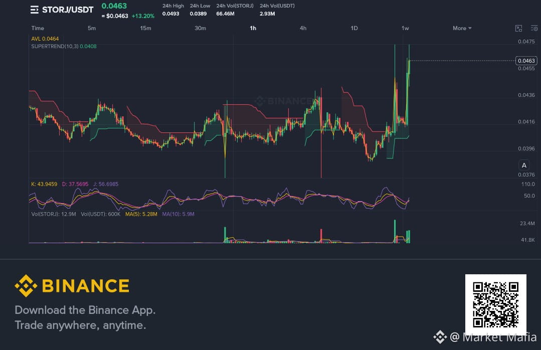
Task: Click the Download the Binance App text
Action: pyautogui.click(x=85, y=310)
